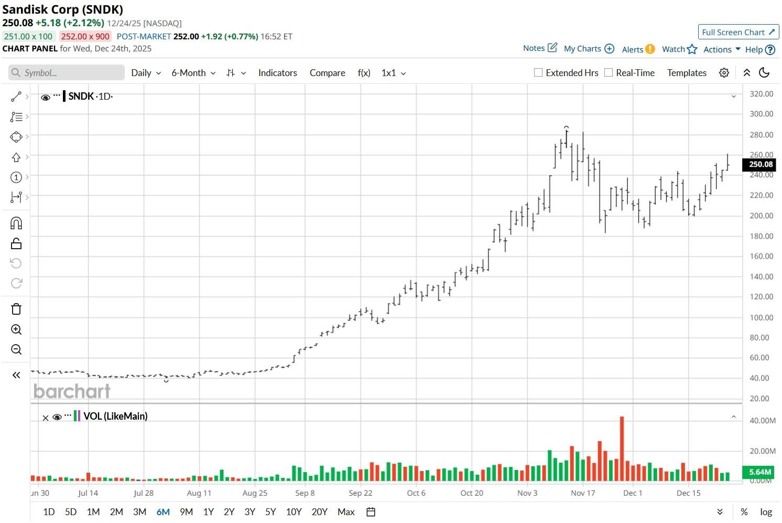
Task: Collapse the main price pane chevron
Action: pyautogui.click(x=734, y=97)
